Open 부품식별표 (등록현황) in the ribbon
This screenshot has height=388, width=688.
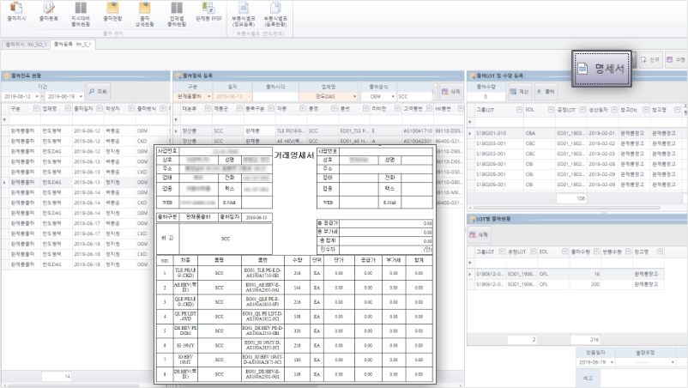click(275, 15)
